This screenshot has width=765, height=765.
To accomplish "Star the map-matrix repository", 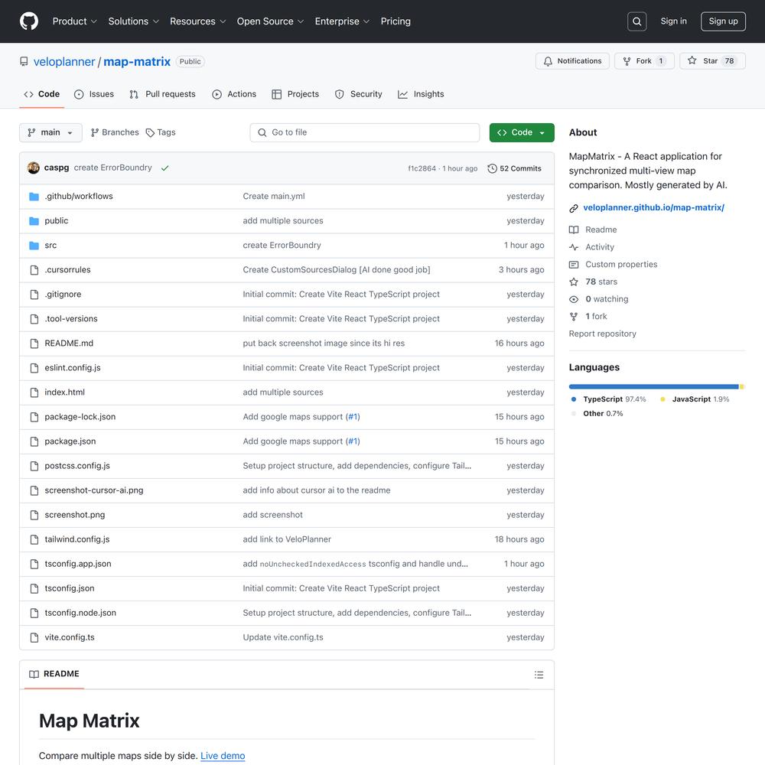I will tap(712, 61).
